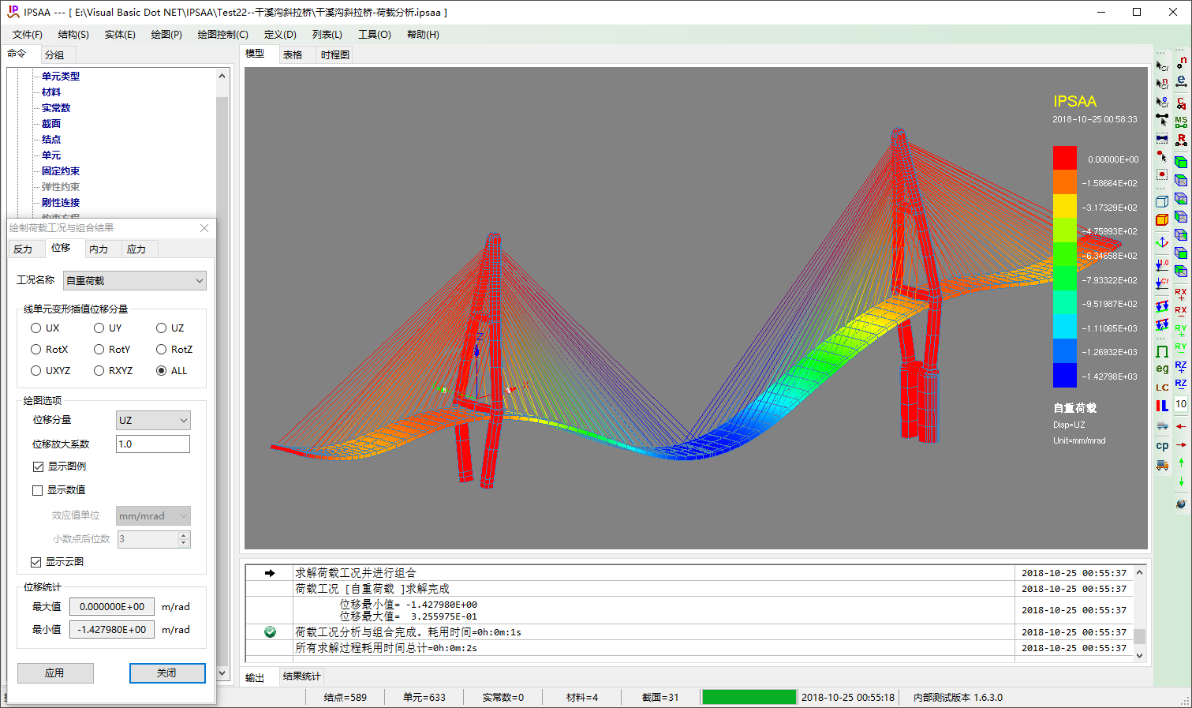The height and width of the screenshot is (708, 1192).
Task: Expand the 位移分量 UZ dropdown
Action: [153, 421]
